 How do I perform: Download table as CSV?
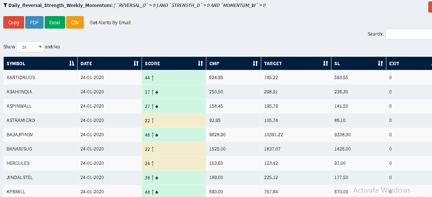click(x=75, y=22)
